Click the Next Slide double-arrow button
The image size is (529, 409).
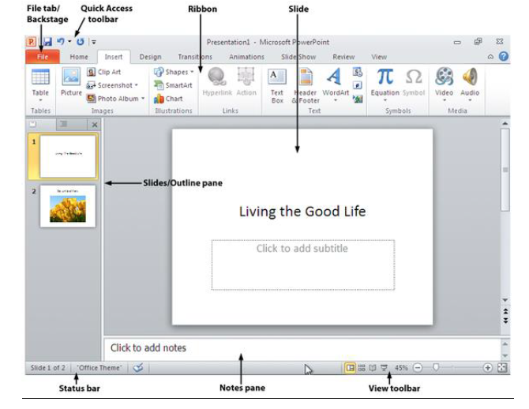[x=505, y=321]
